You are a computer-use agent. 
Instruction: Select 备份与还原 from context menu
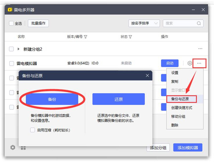coord(185,99)
